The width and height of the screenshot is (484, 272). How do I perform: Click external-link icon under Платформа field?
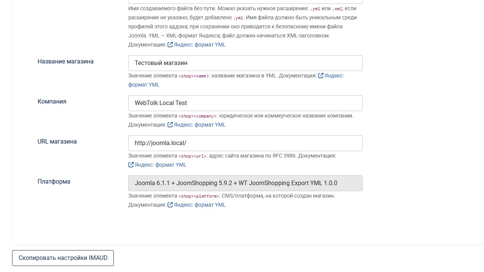170,205
